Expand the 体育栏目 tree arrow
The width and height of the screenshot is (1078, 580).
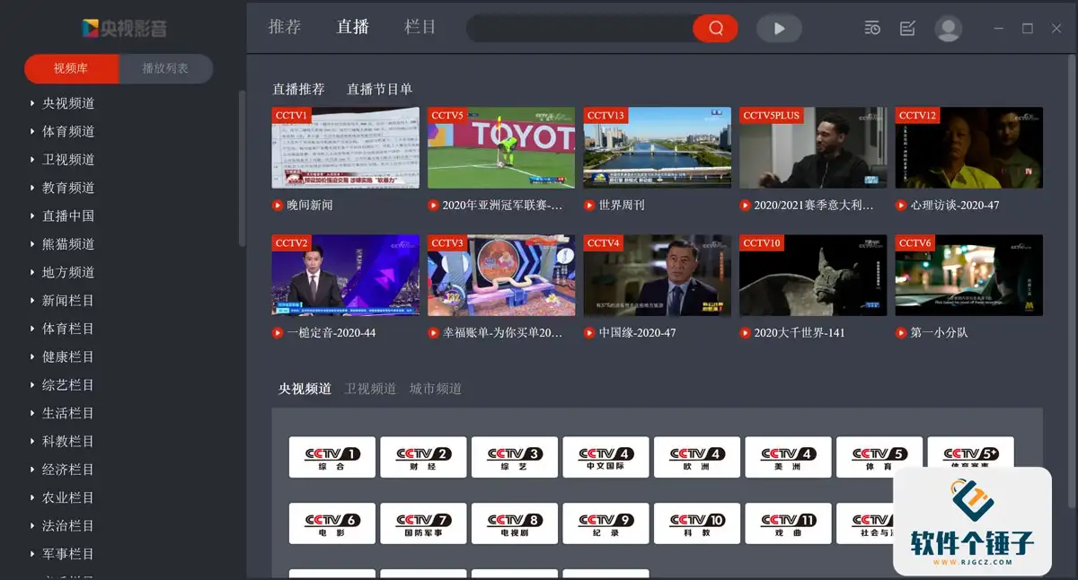tap(32, 329)
